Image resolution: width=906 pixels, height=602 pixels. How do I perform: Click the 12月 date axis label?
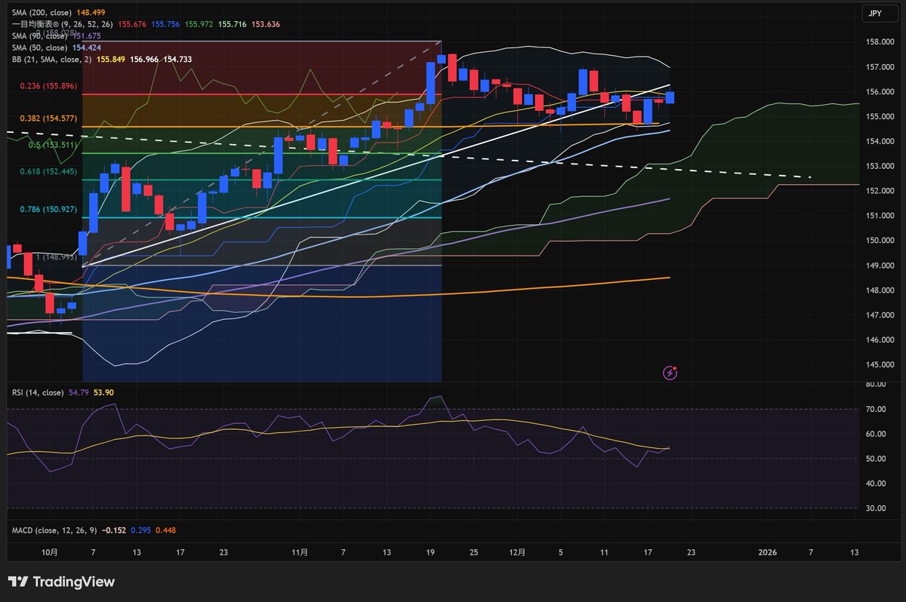pyautogui.click(x=519, y=552)
